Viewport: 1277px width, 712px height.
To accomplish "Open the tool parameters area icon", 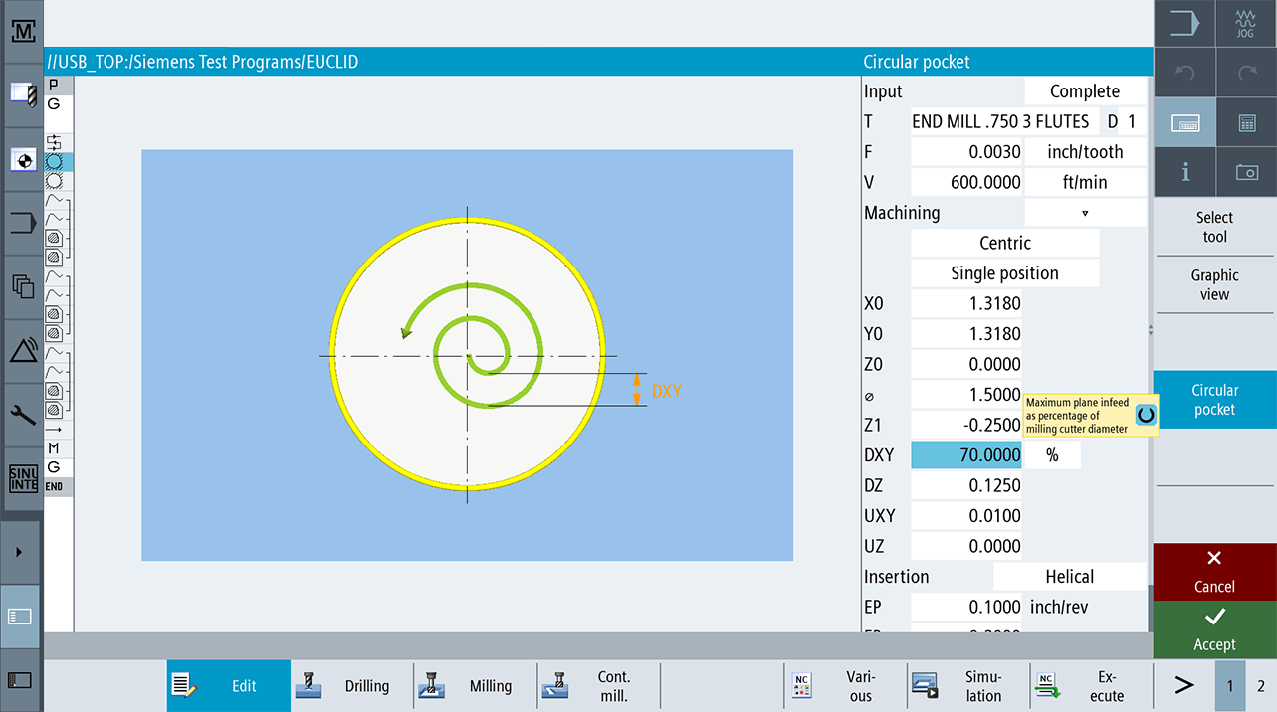I will [22, 94].
